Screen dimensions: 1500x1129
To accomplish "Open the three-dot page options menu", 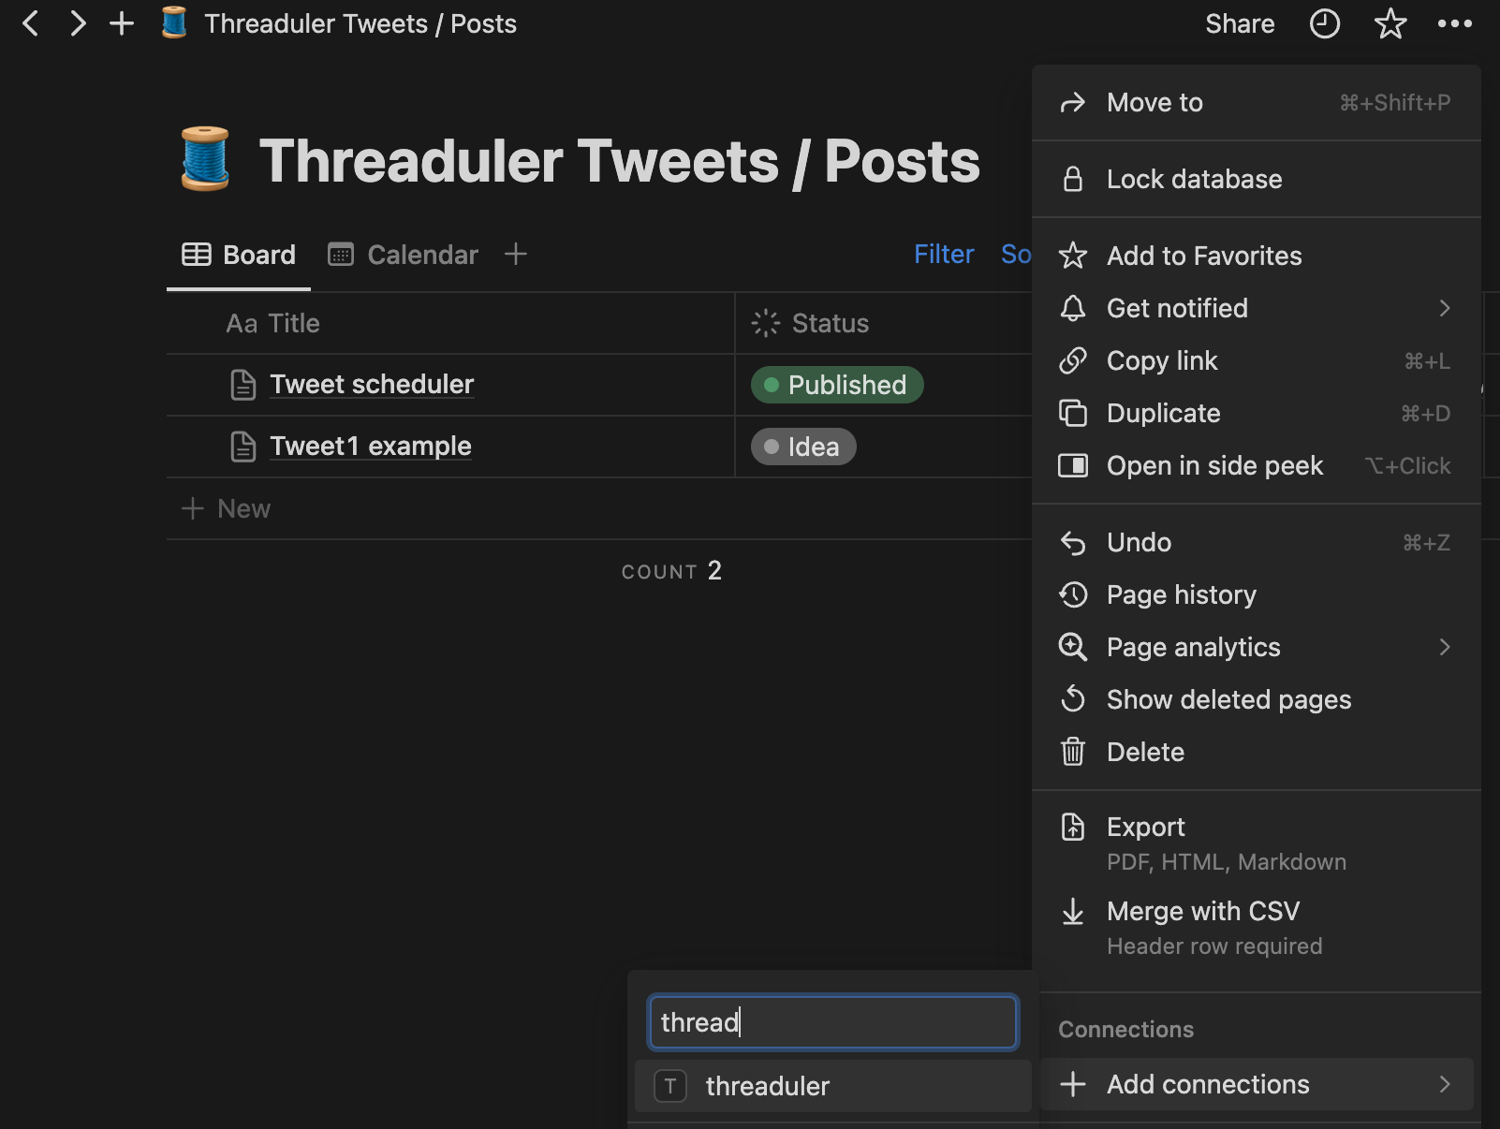I will coord(1455,23).
